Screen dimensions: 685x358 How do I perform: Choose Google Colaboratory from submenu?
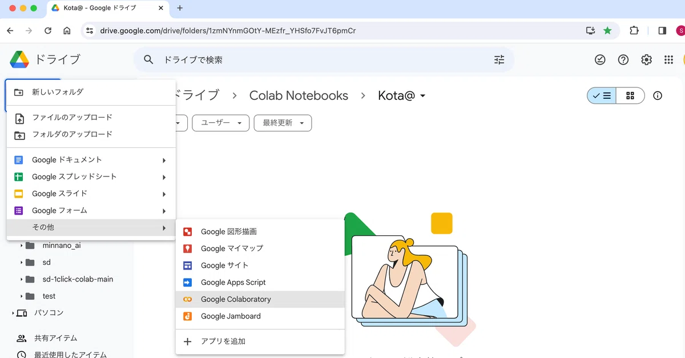pyautogui.click(x=260, y=299)
